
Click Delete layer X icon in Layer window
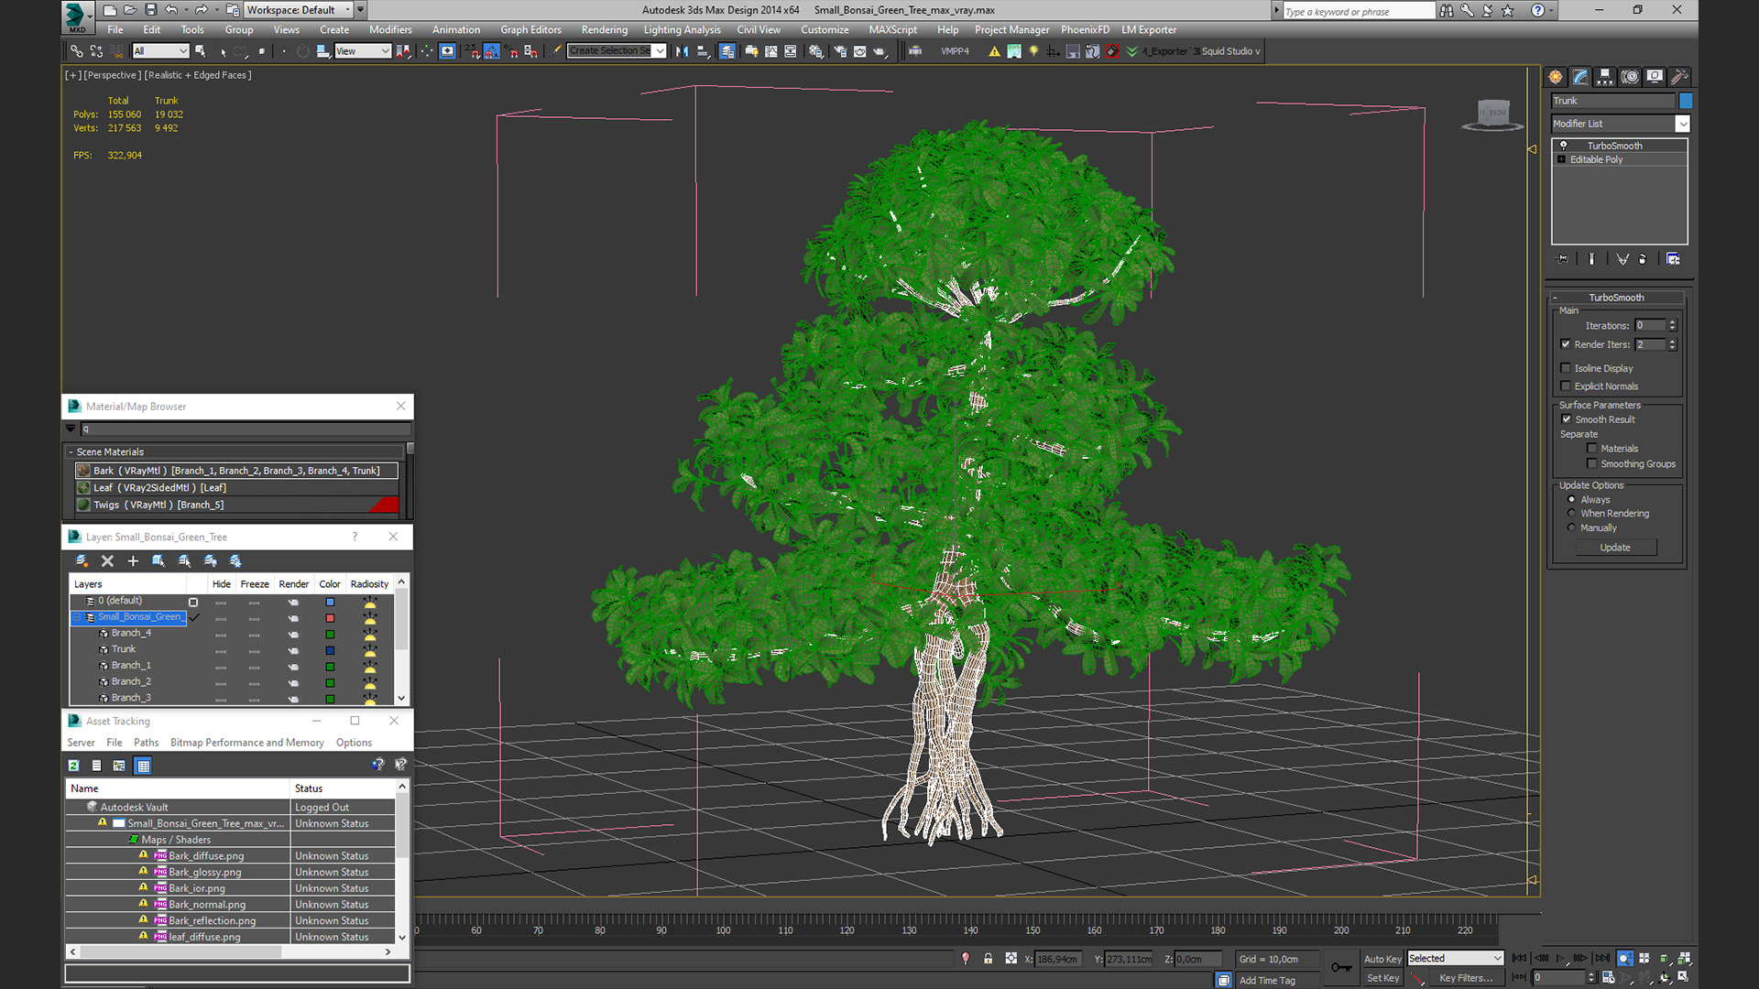(x=107, y=561)
